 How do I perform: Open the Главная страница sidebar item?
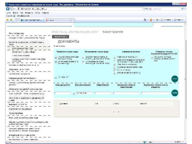tap(16, 33)
